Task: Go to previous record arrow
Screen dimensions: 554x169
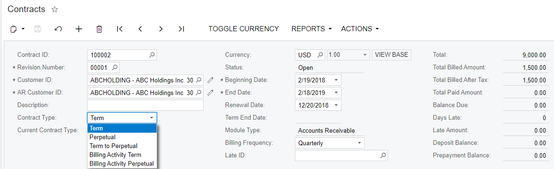Action: click(140, 29)
